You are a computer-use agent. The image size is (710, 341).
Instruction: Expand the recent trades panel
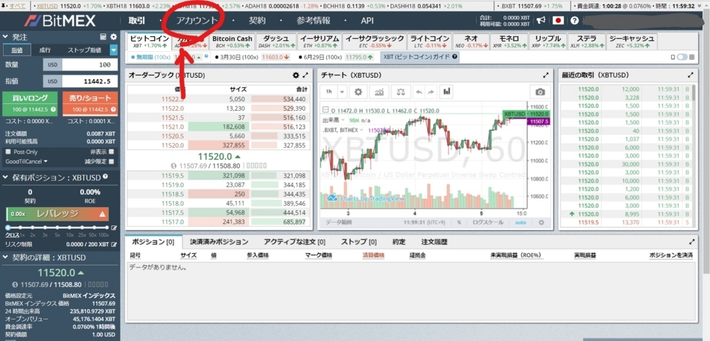(690, 75)
